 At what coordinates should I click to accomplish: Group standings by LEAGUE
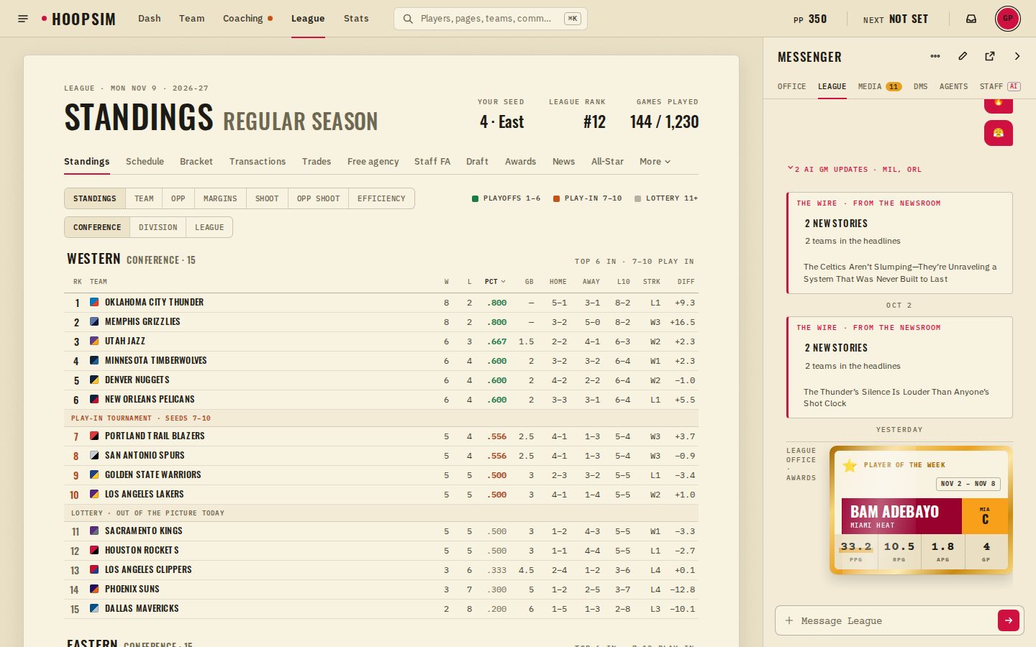[209, 227]
